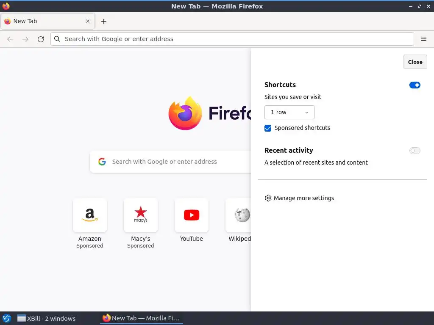Click the forward navigation arrow
Image resolution: width=434 pixels, height=325 pixels.
[x=25, y=39]
